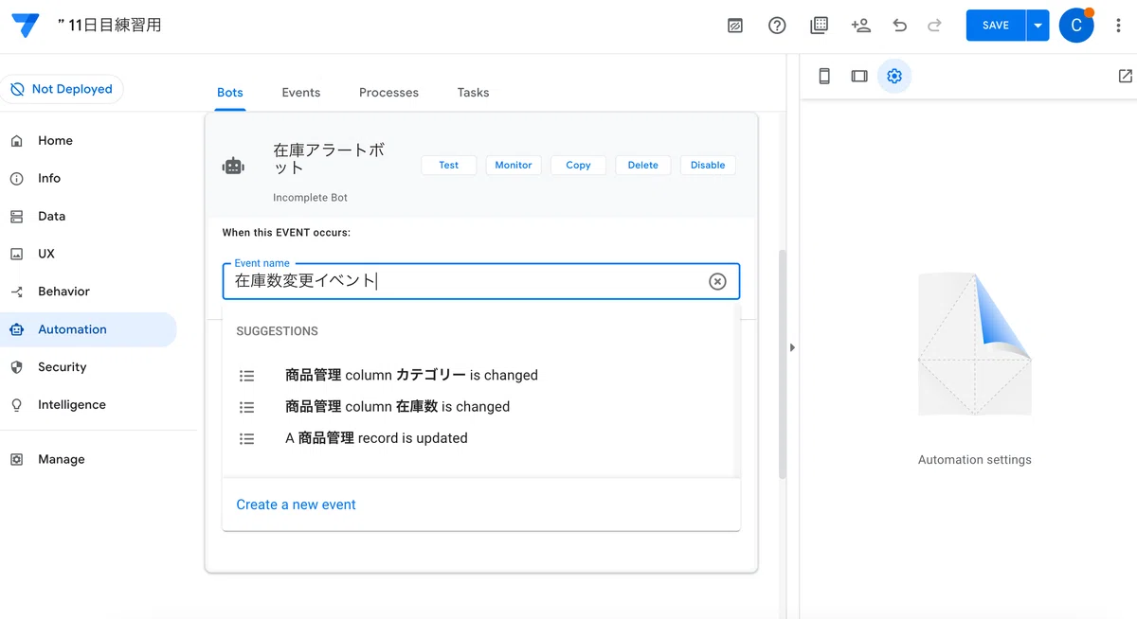Click the Create a new event link
This screenshot has width=1137, height=619.
point(297,504)
